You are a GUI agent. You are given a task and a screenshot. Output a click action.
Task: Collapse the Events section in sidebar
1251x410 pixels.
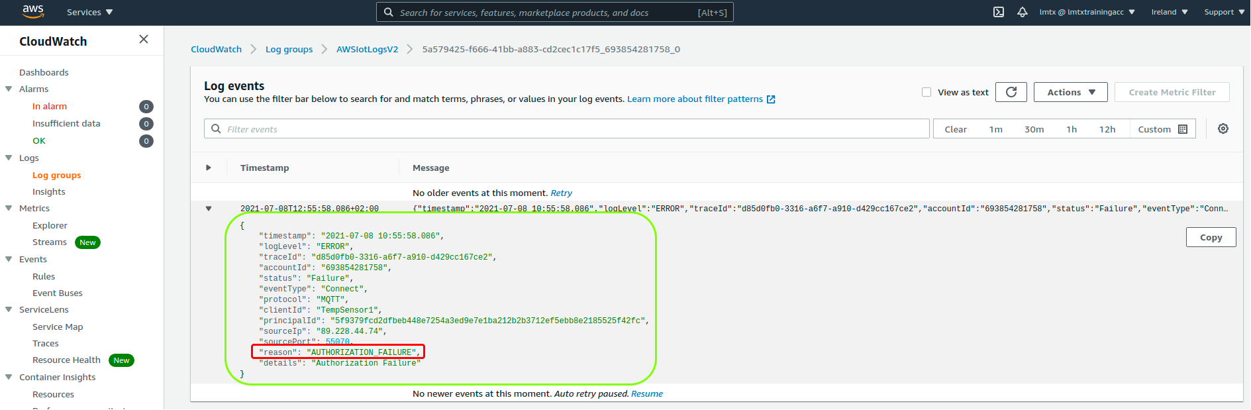point(9,259)
